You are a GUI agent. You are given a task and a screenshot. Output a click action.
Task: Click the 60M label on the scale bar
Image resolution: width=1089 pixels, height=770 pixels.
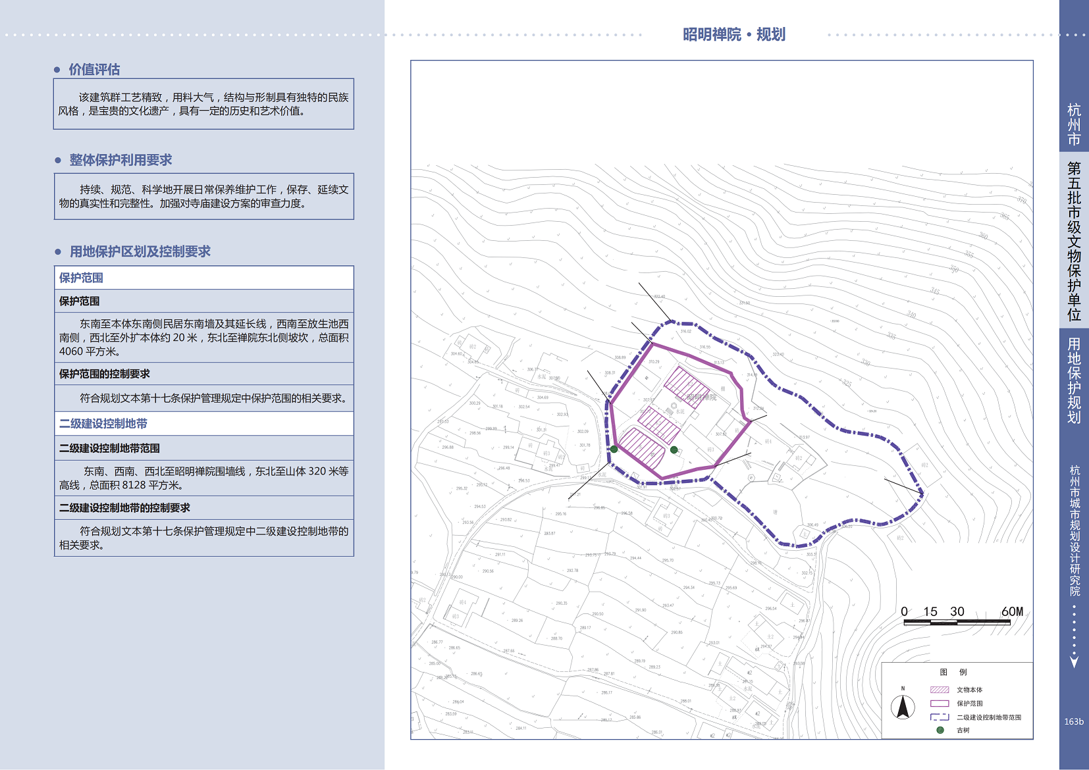[x=1012, y=611]
